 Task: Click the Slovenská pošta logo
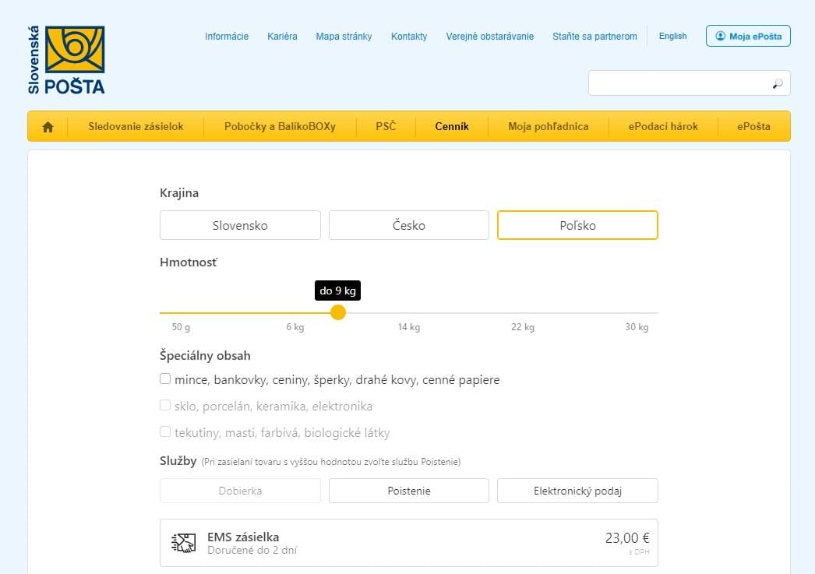[66, 60]
